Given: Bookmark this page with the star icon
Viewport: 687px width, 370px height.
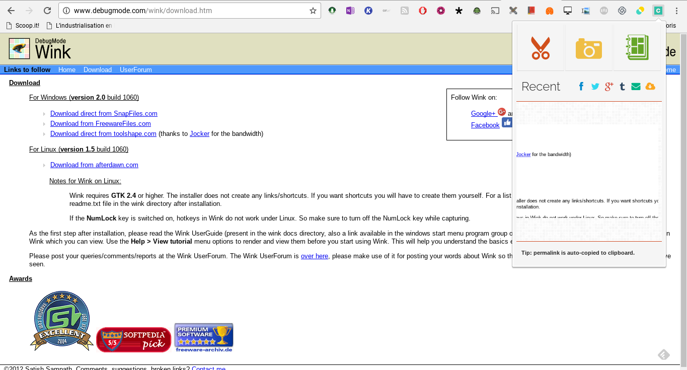Looking at the screenshot, I should (x=313, y=11).
